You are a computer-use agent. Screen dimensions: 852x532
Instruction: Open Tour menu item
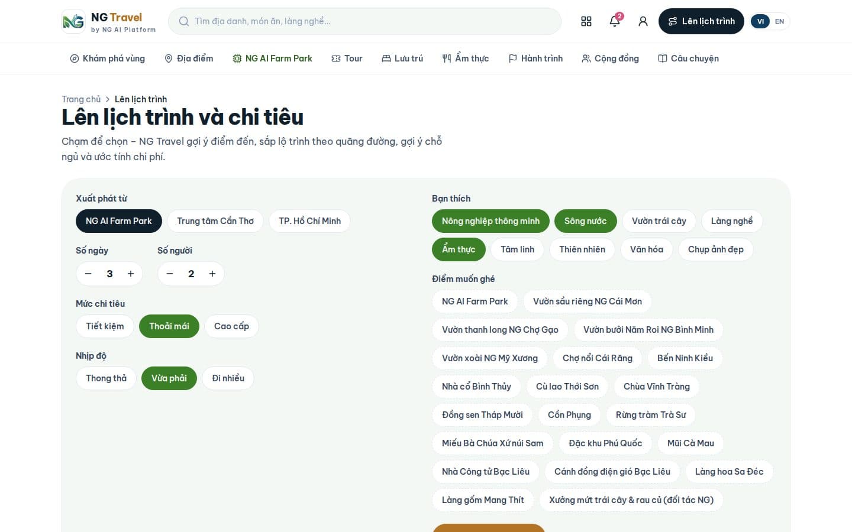coord(347,59)
